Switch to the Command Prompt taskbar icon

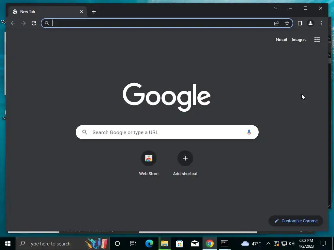click(224, 243)
